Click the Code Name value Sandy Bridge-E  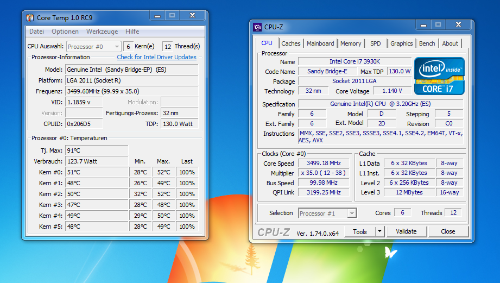(327, 71)
